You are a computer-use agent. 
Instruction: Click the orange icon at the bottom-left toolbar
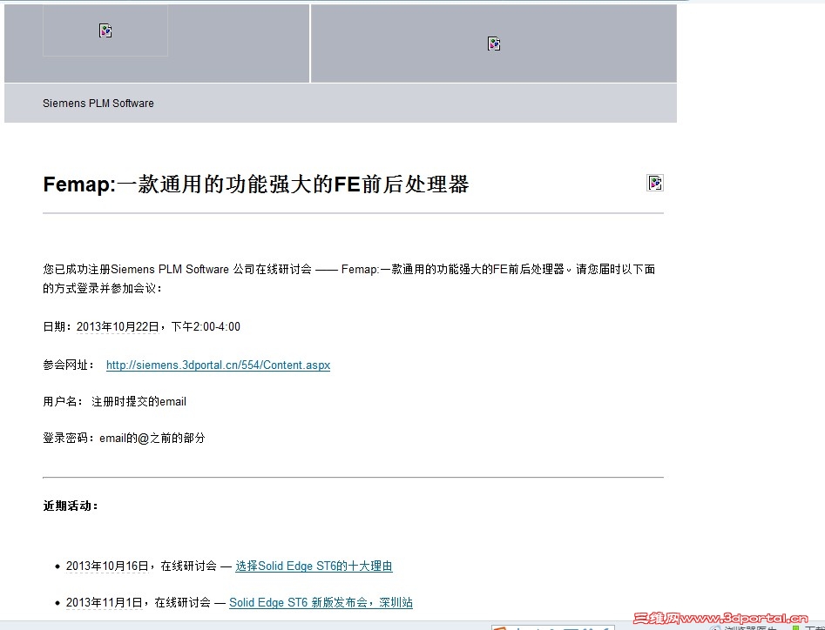click(x=501, y=627)
